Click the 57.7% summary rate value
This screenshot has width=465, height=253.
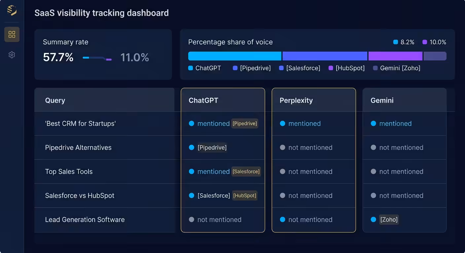(x=58, y=58)
